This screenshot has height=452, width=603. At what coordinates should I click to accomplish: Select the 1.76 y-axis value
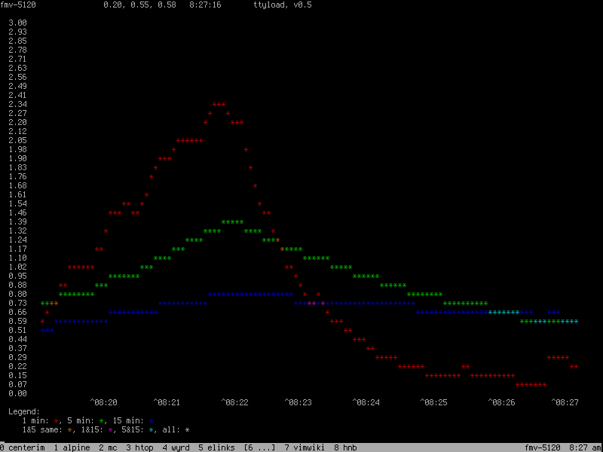tap(17, 176)
